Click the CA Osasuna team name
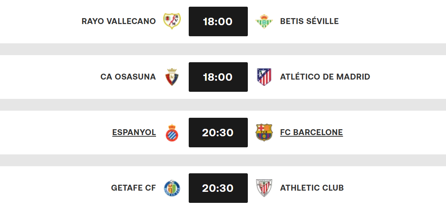This screenshot has height=206, width=446. 128,77
